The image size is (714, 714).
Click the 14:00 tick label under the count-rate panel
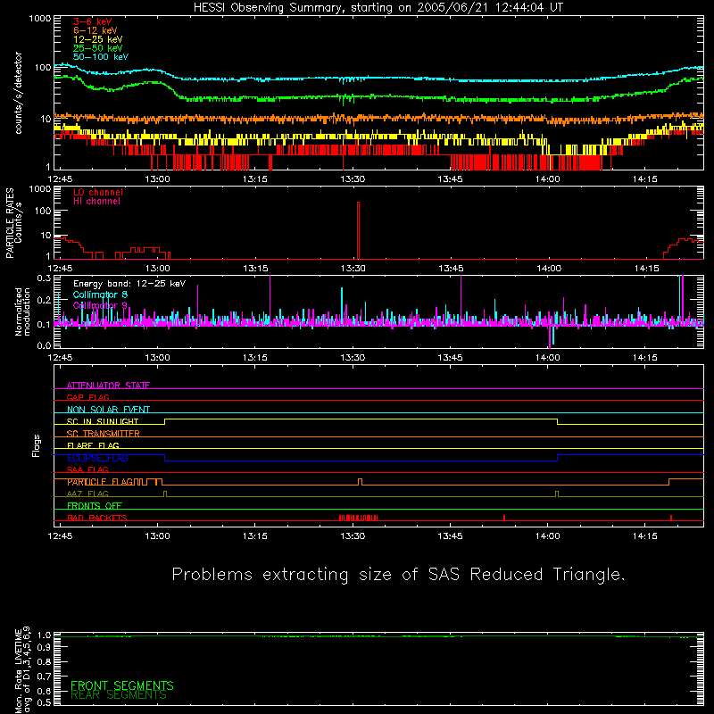pyautogui.click(x=547, y=179)
